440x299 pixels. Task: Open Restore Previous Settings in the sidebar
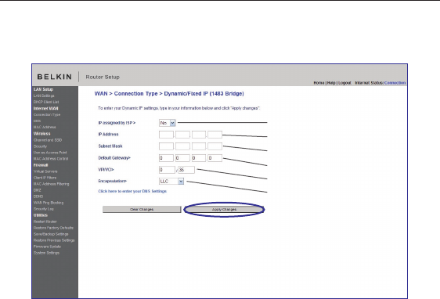tap(54, 240)
